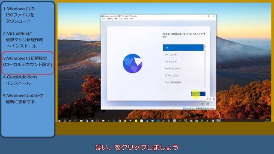Open the ヘルプ menu in VirtualBox
274x154 pixels.
[x=131, y=19]
